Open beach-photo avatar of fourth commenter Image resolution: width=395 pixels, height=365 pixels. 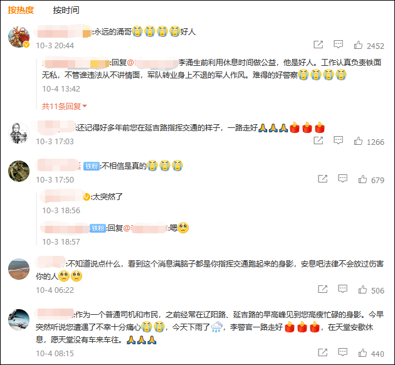(19, 269)
